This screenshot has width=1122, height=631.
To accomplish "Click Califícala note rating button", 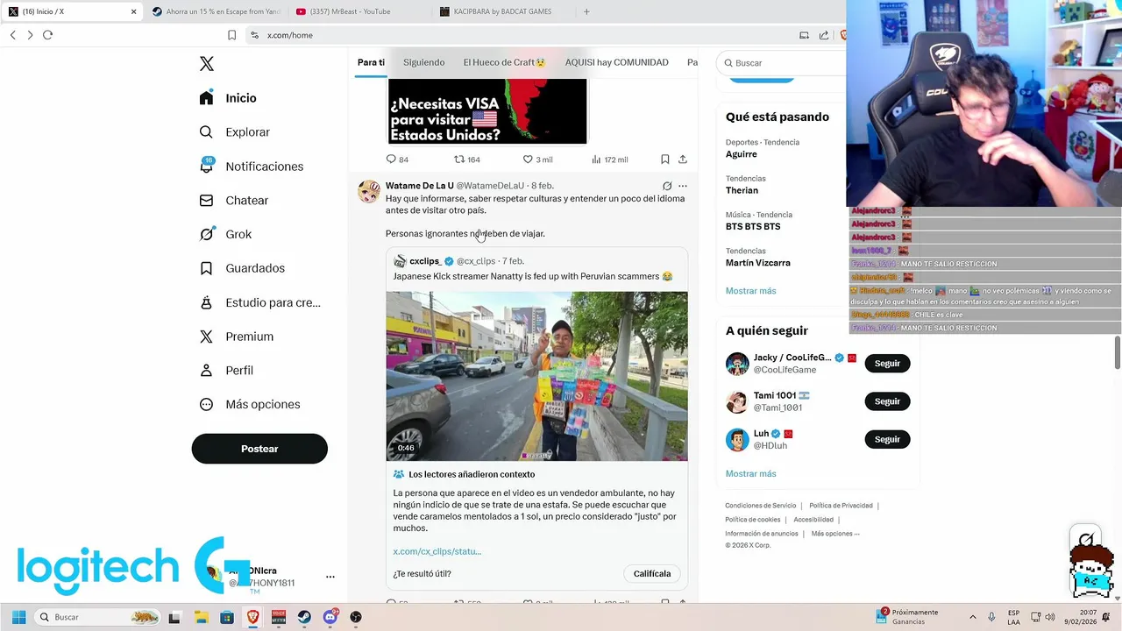I will [652, 574].
